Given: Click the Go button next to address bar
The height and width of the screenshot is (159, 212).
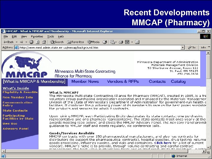Looking at the screenshot, I should tap(192, 47).
